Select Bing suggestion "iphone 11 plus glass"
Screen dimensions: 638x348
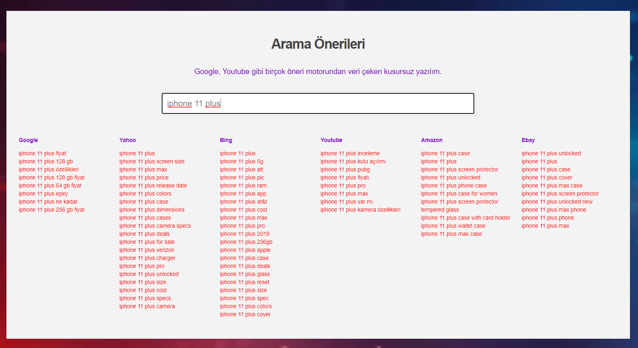(x=245, y=274)
